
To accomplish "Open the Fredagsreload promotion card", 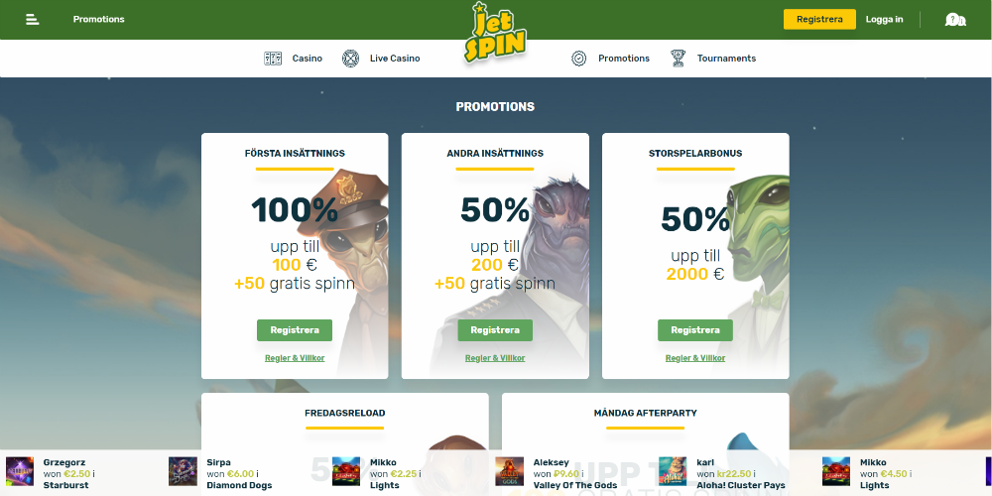I will (345, 444).
